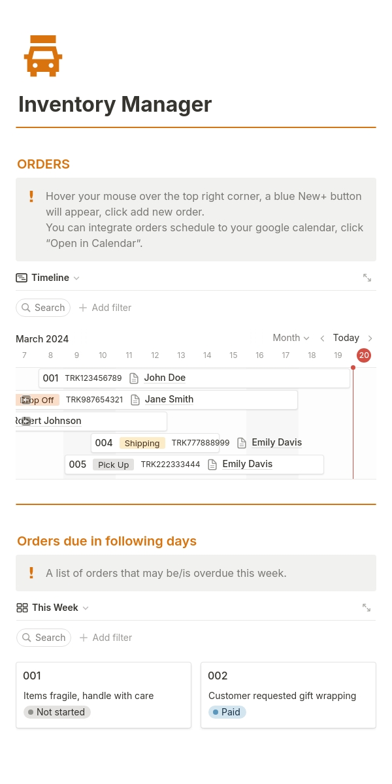The height and width of the screenshot is (784, 392).
Task: Click the jump-back arrow on the Drop Off row
Action: (25, 400)
